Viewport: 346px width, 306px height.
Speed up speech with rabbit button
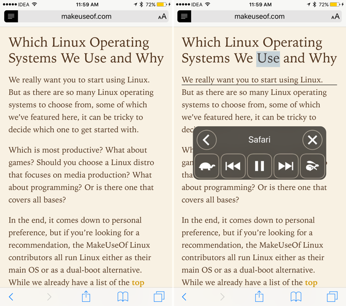pyautogui.click(x=312, y=166)
